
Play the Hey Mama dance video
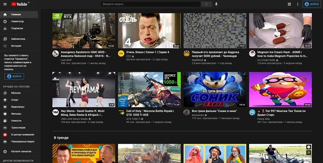click(84, 89)
